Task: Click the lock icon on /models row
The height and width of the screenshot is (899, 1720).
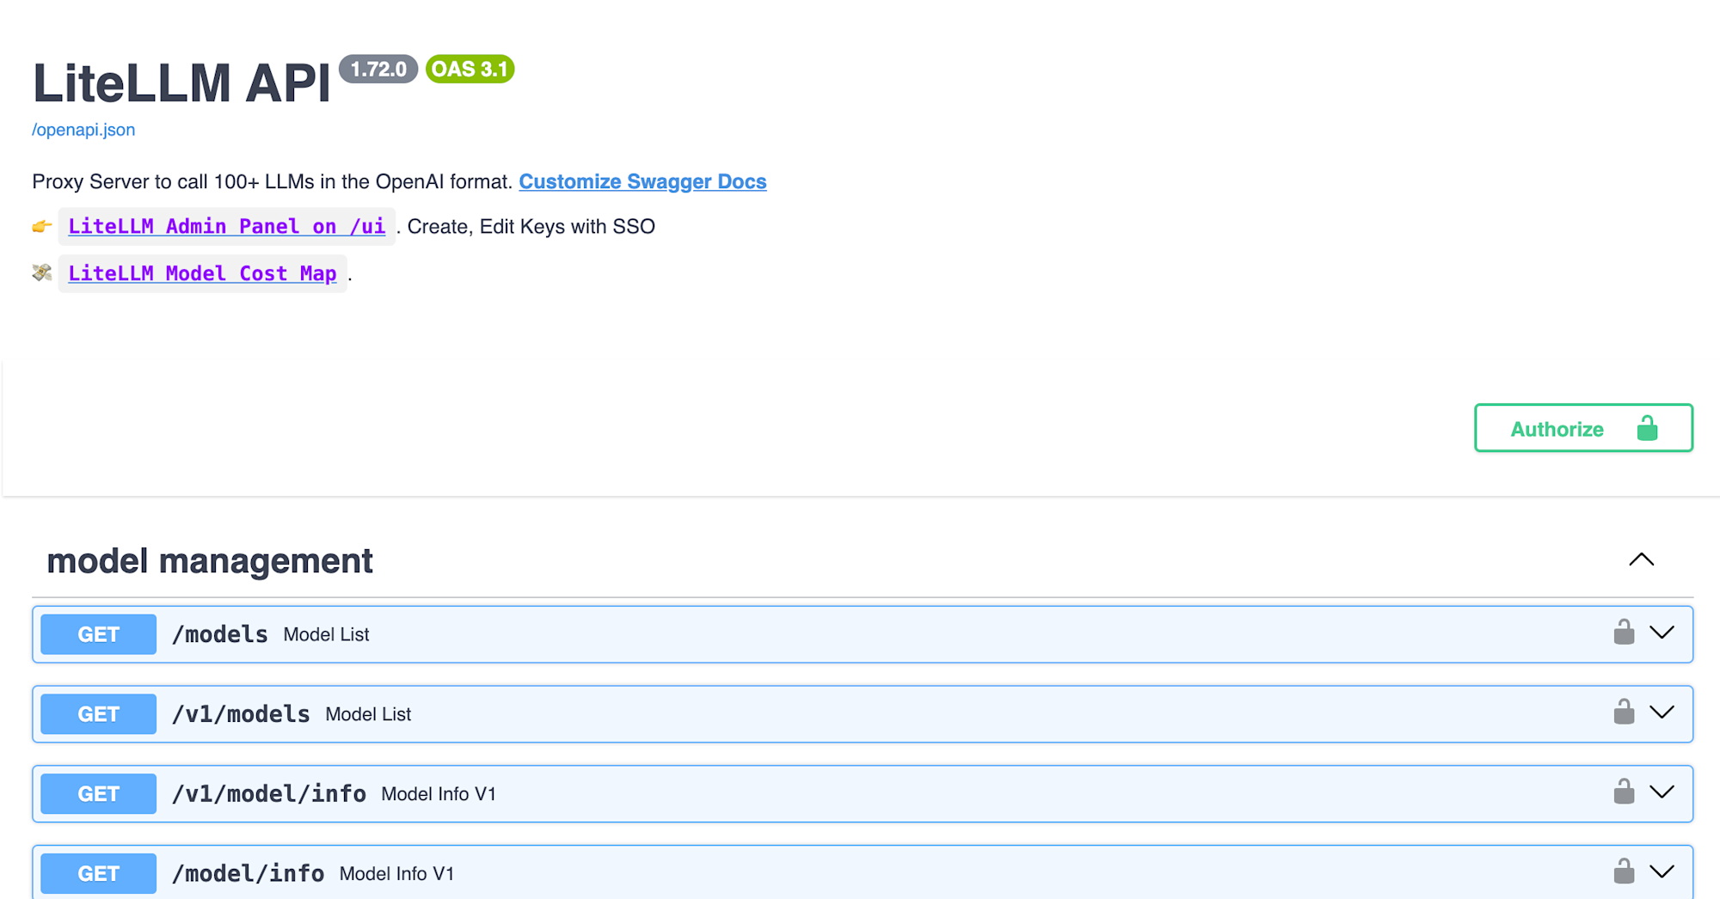Action: tap(1624, 633)
